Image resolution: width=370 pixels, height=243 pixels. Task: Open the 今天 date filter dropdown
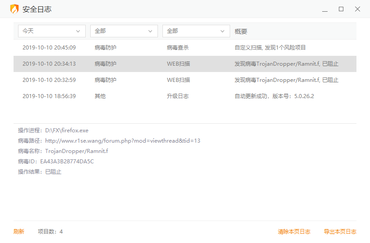(x=52, y=31)
